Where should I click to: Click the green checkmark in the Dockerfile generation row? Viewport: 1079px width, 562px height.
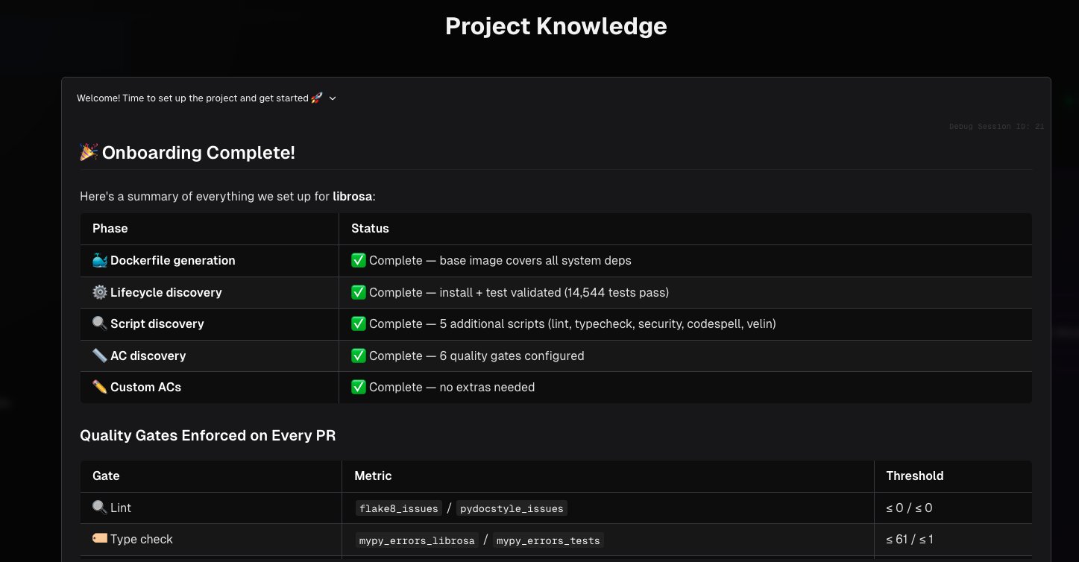[x=359, y=261]
